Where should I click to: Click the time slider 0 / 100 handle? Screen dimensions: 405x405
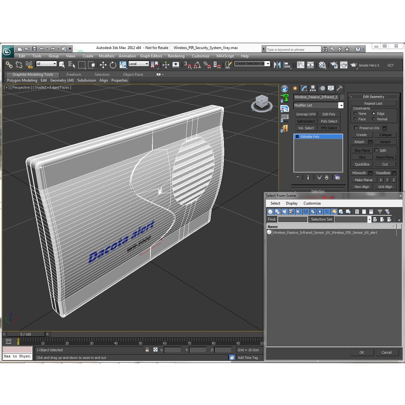(x=26, y=334)
